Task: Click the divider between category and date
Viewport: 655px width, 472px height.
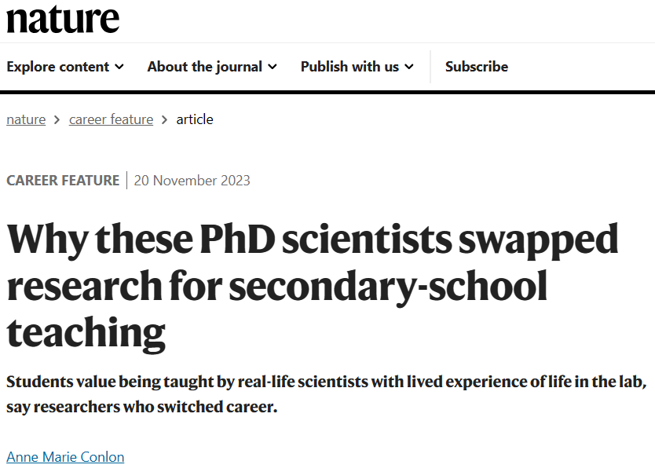Action: pyautogui.click(x=126, y=180)
